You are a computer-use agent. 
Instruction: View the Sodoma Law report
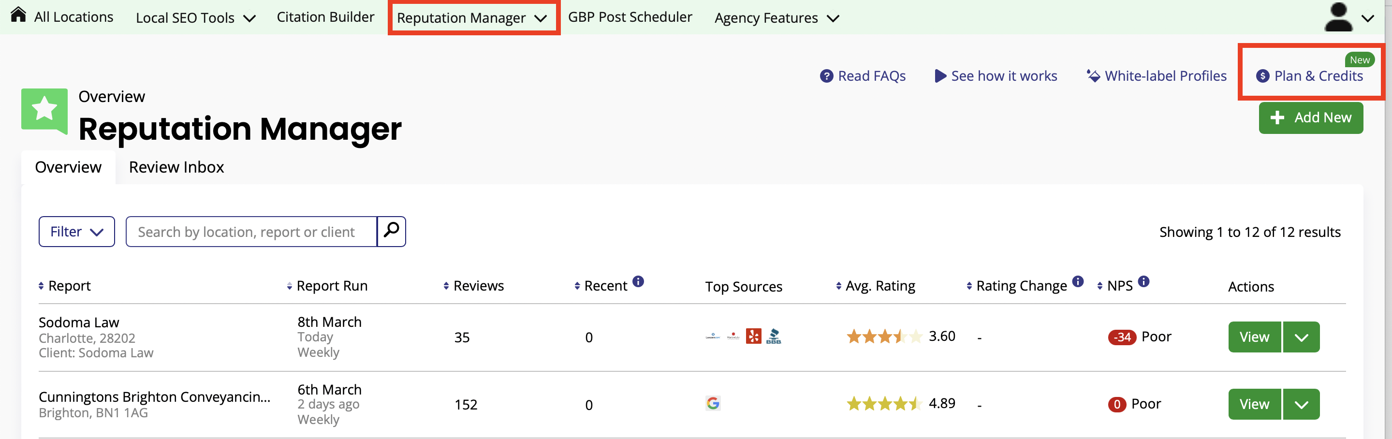(1254, 337)
